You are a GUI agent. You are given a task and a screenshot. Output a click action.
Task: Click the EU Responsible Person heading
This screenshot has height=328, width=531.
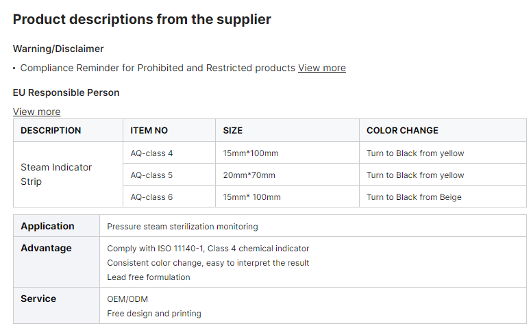pos(66,92)
